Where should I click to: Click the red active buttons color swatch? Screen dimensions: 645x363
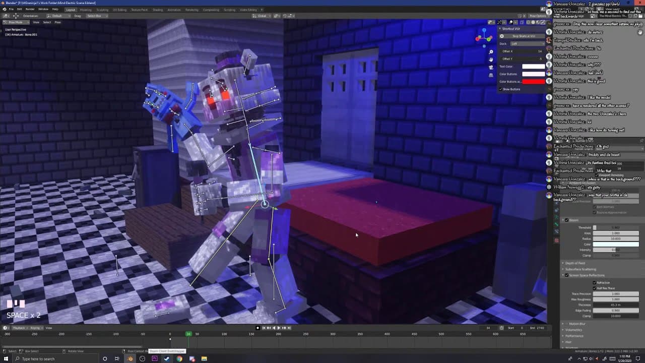coord(533,82)
